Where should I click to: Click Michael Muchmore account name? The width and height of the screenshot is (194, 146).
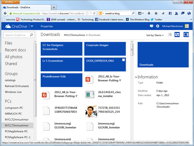pyautogui.click(x=172, y=26)
